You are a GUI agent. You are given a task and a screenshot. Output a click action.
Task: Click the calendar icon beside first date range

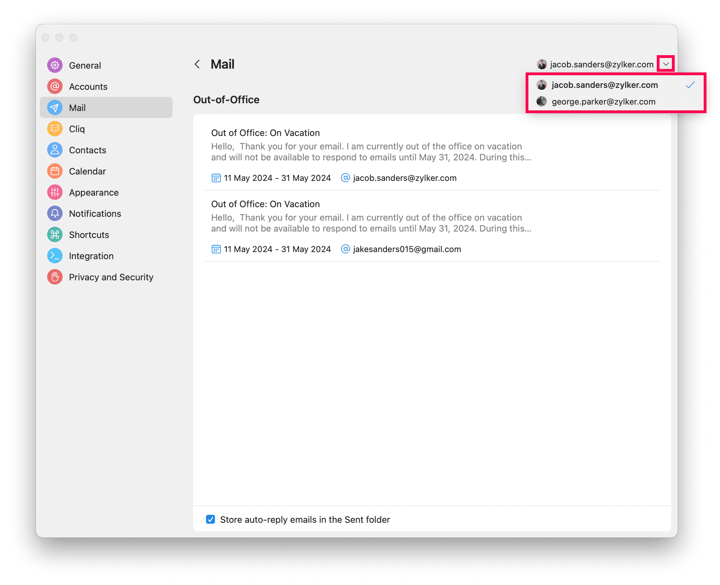click(216, 178)
